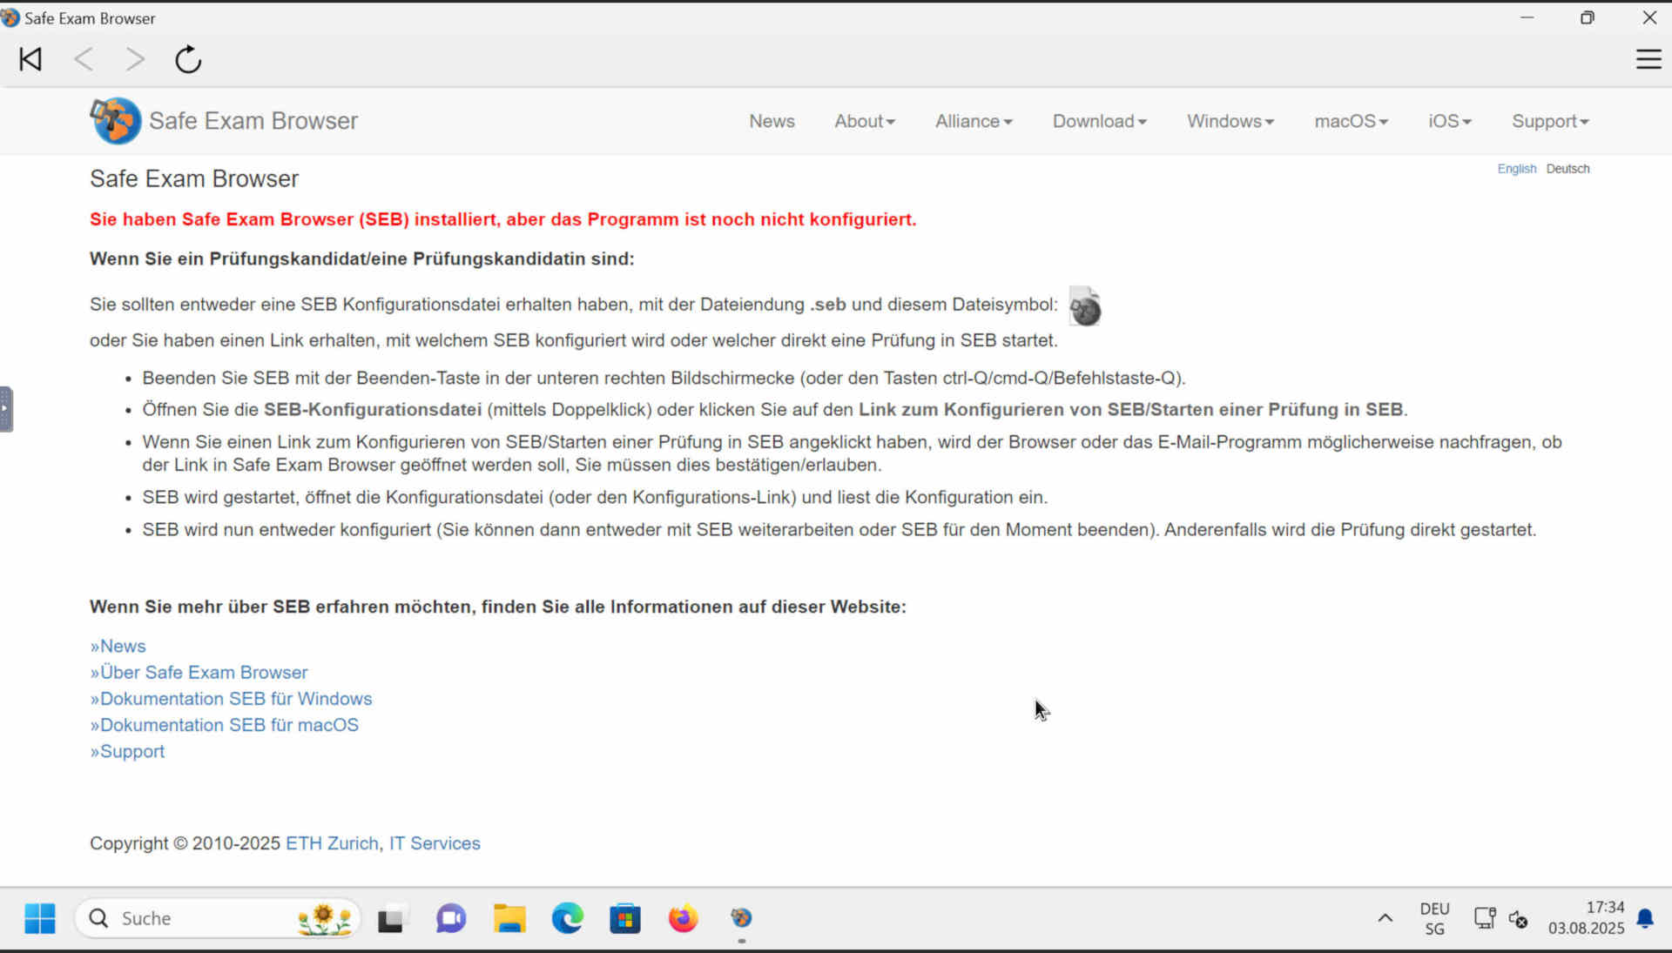Screen dimensions: 1672x953
Task: Open »Dokumentation SEB für Windows link
Action: (231, 698)
